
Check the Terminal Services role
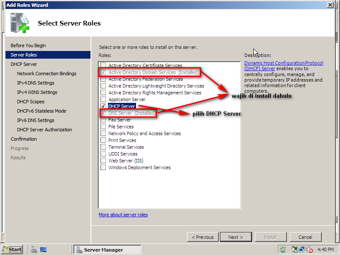pos(103,147)
